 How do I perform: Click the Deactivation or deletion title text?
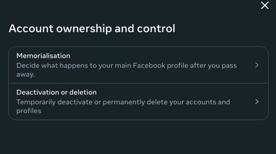[x=56, y=92]
